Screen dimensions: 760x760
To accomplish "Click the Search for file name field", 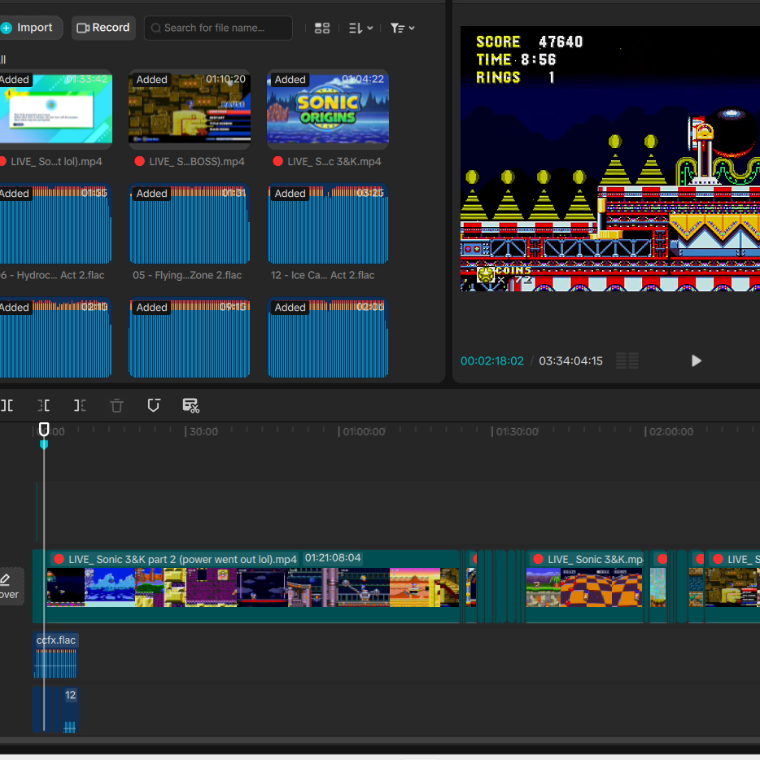I will (218, 28).
